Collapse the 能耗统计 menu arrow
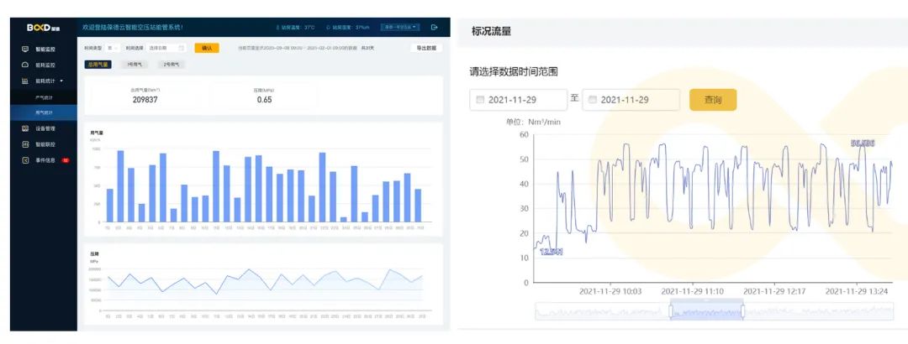 (61, 81)
